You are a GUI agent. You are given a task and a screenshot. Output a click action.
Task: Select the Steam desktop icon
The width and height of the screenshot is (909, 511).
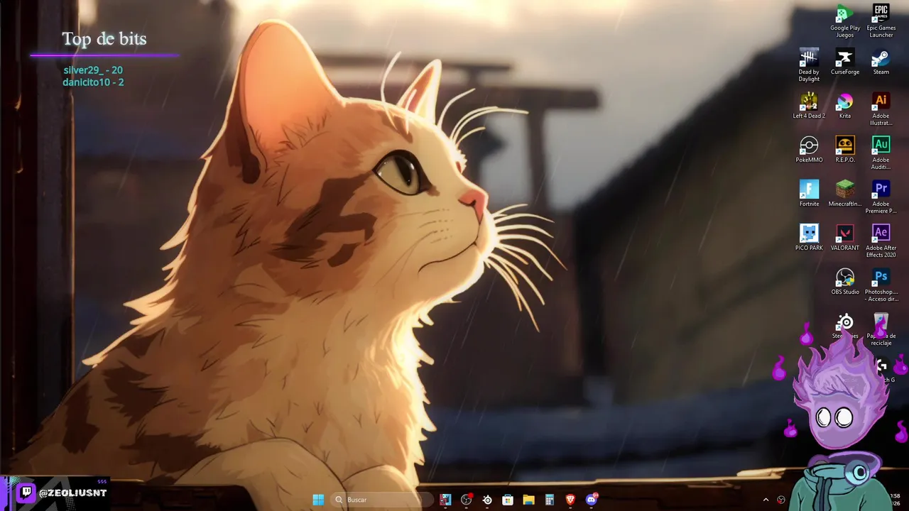click(881, 62)
